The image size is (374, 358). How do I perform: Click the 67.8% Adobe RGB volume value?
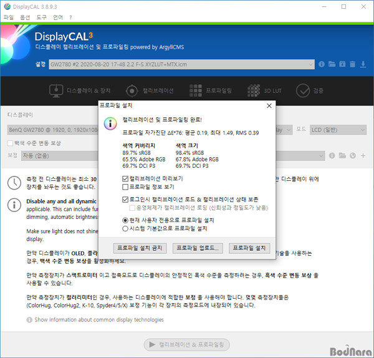197,159
